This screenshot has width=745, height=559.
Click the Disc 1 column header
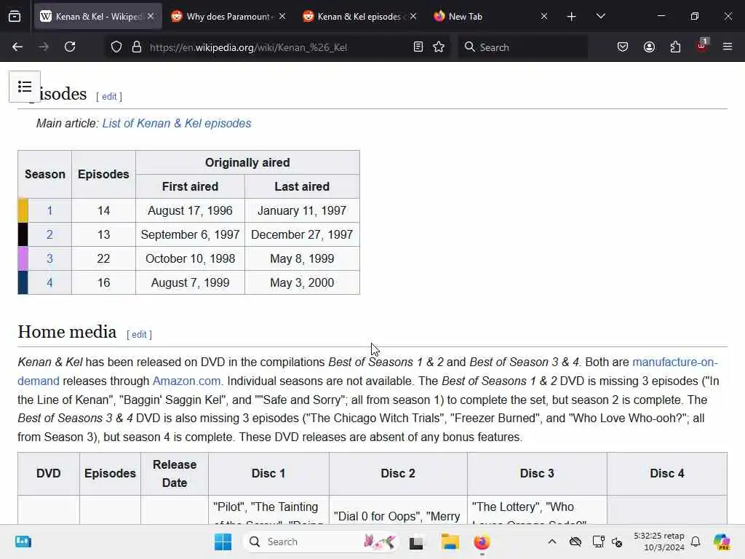(268, 473)
